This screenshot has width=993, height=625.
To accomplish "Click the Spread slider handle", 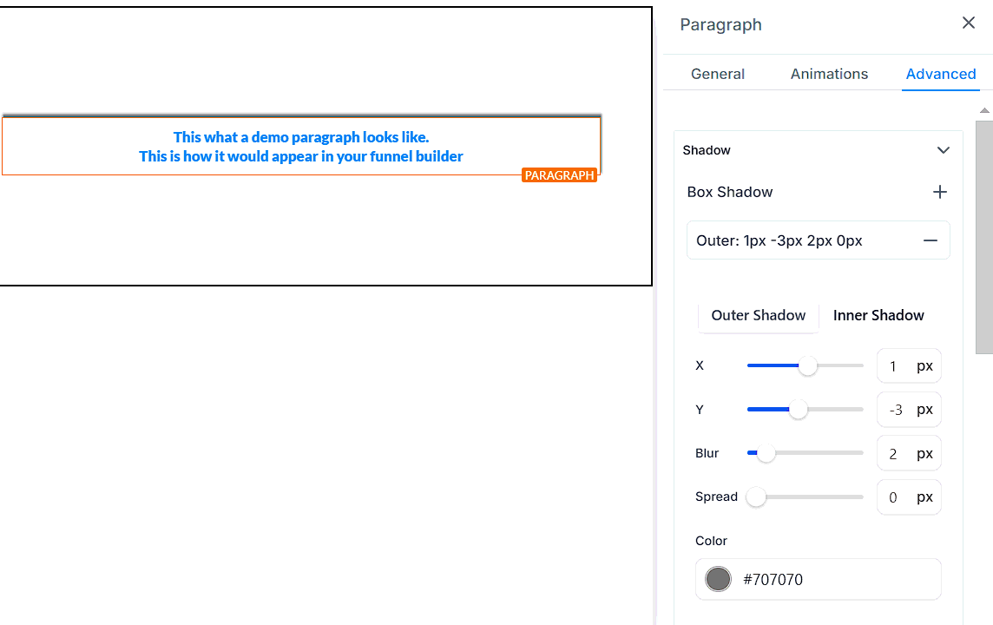I will click(x=756, y=497).
